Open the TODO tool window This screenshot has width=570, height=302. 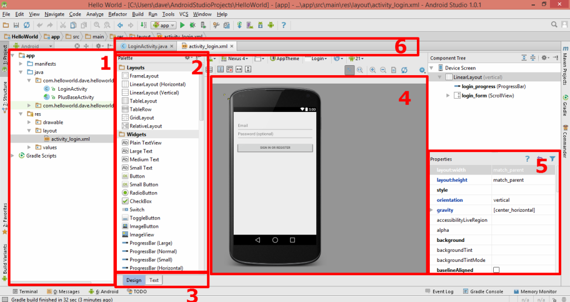(x=137, y=291)
